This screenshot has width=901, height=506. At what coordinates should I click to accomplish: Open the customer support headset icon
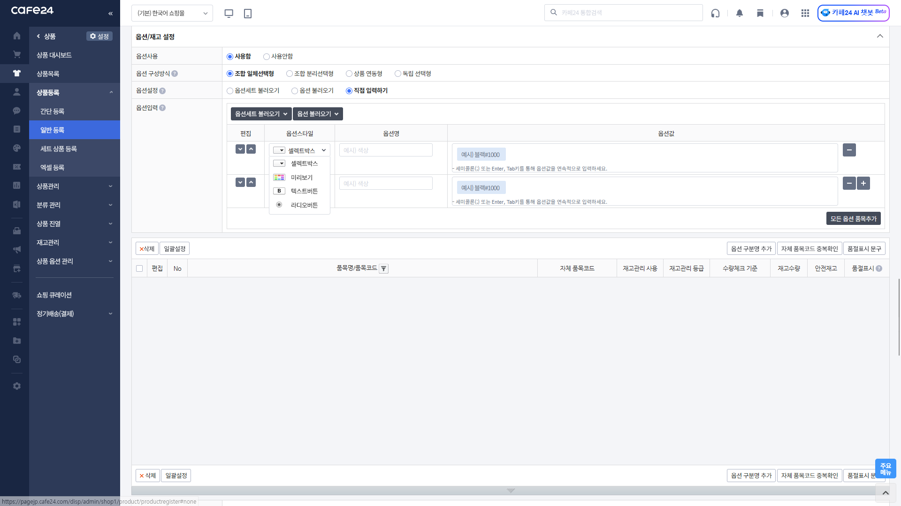pyautogui.click(x=715, y=13)
